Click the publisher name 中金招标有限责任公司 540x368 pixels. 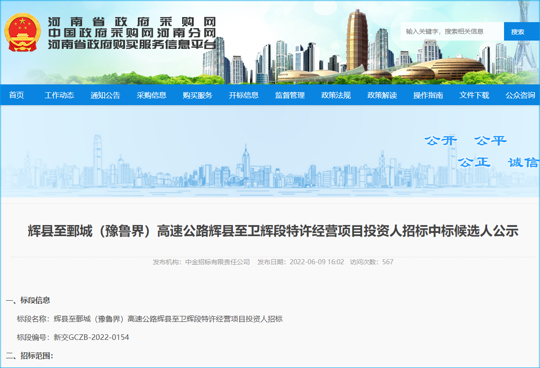tap(217, 262)
